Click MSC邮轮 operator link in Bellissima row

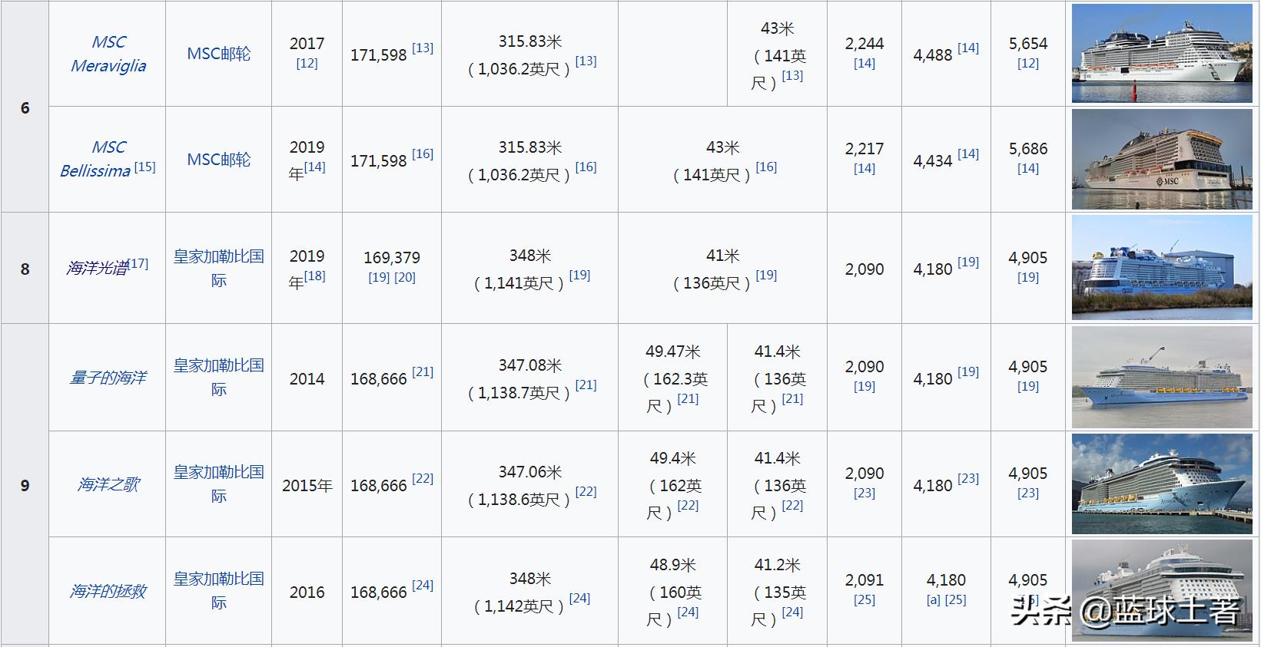coord(219,160)
